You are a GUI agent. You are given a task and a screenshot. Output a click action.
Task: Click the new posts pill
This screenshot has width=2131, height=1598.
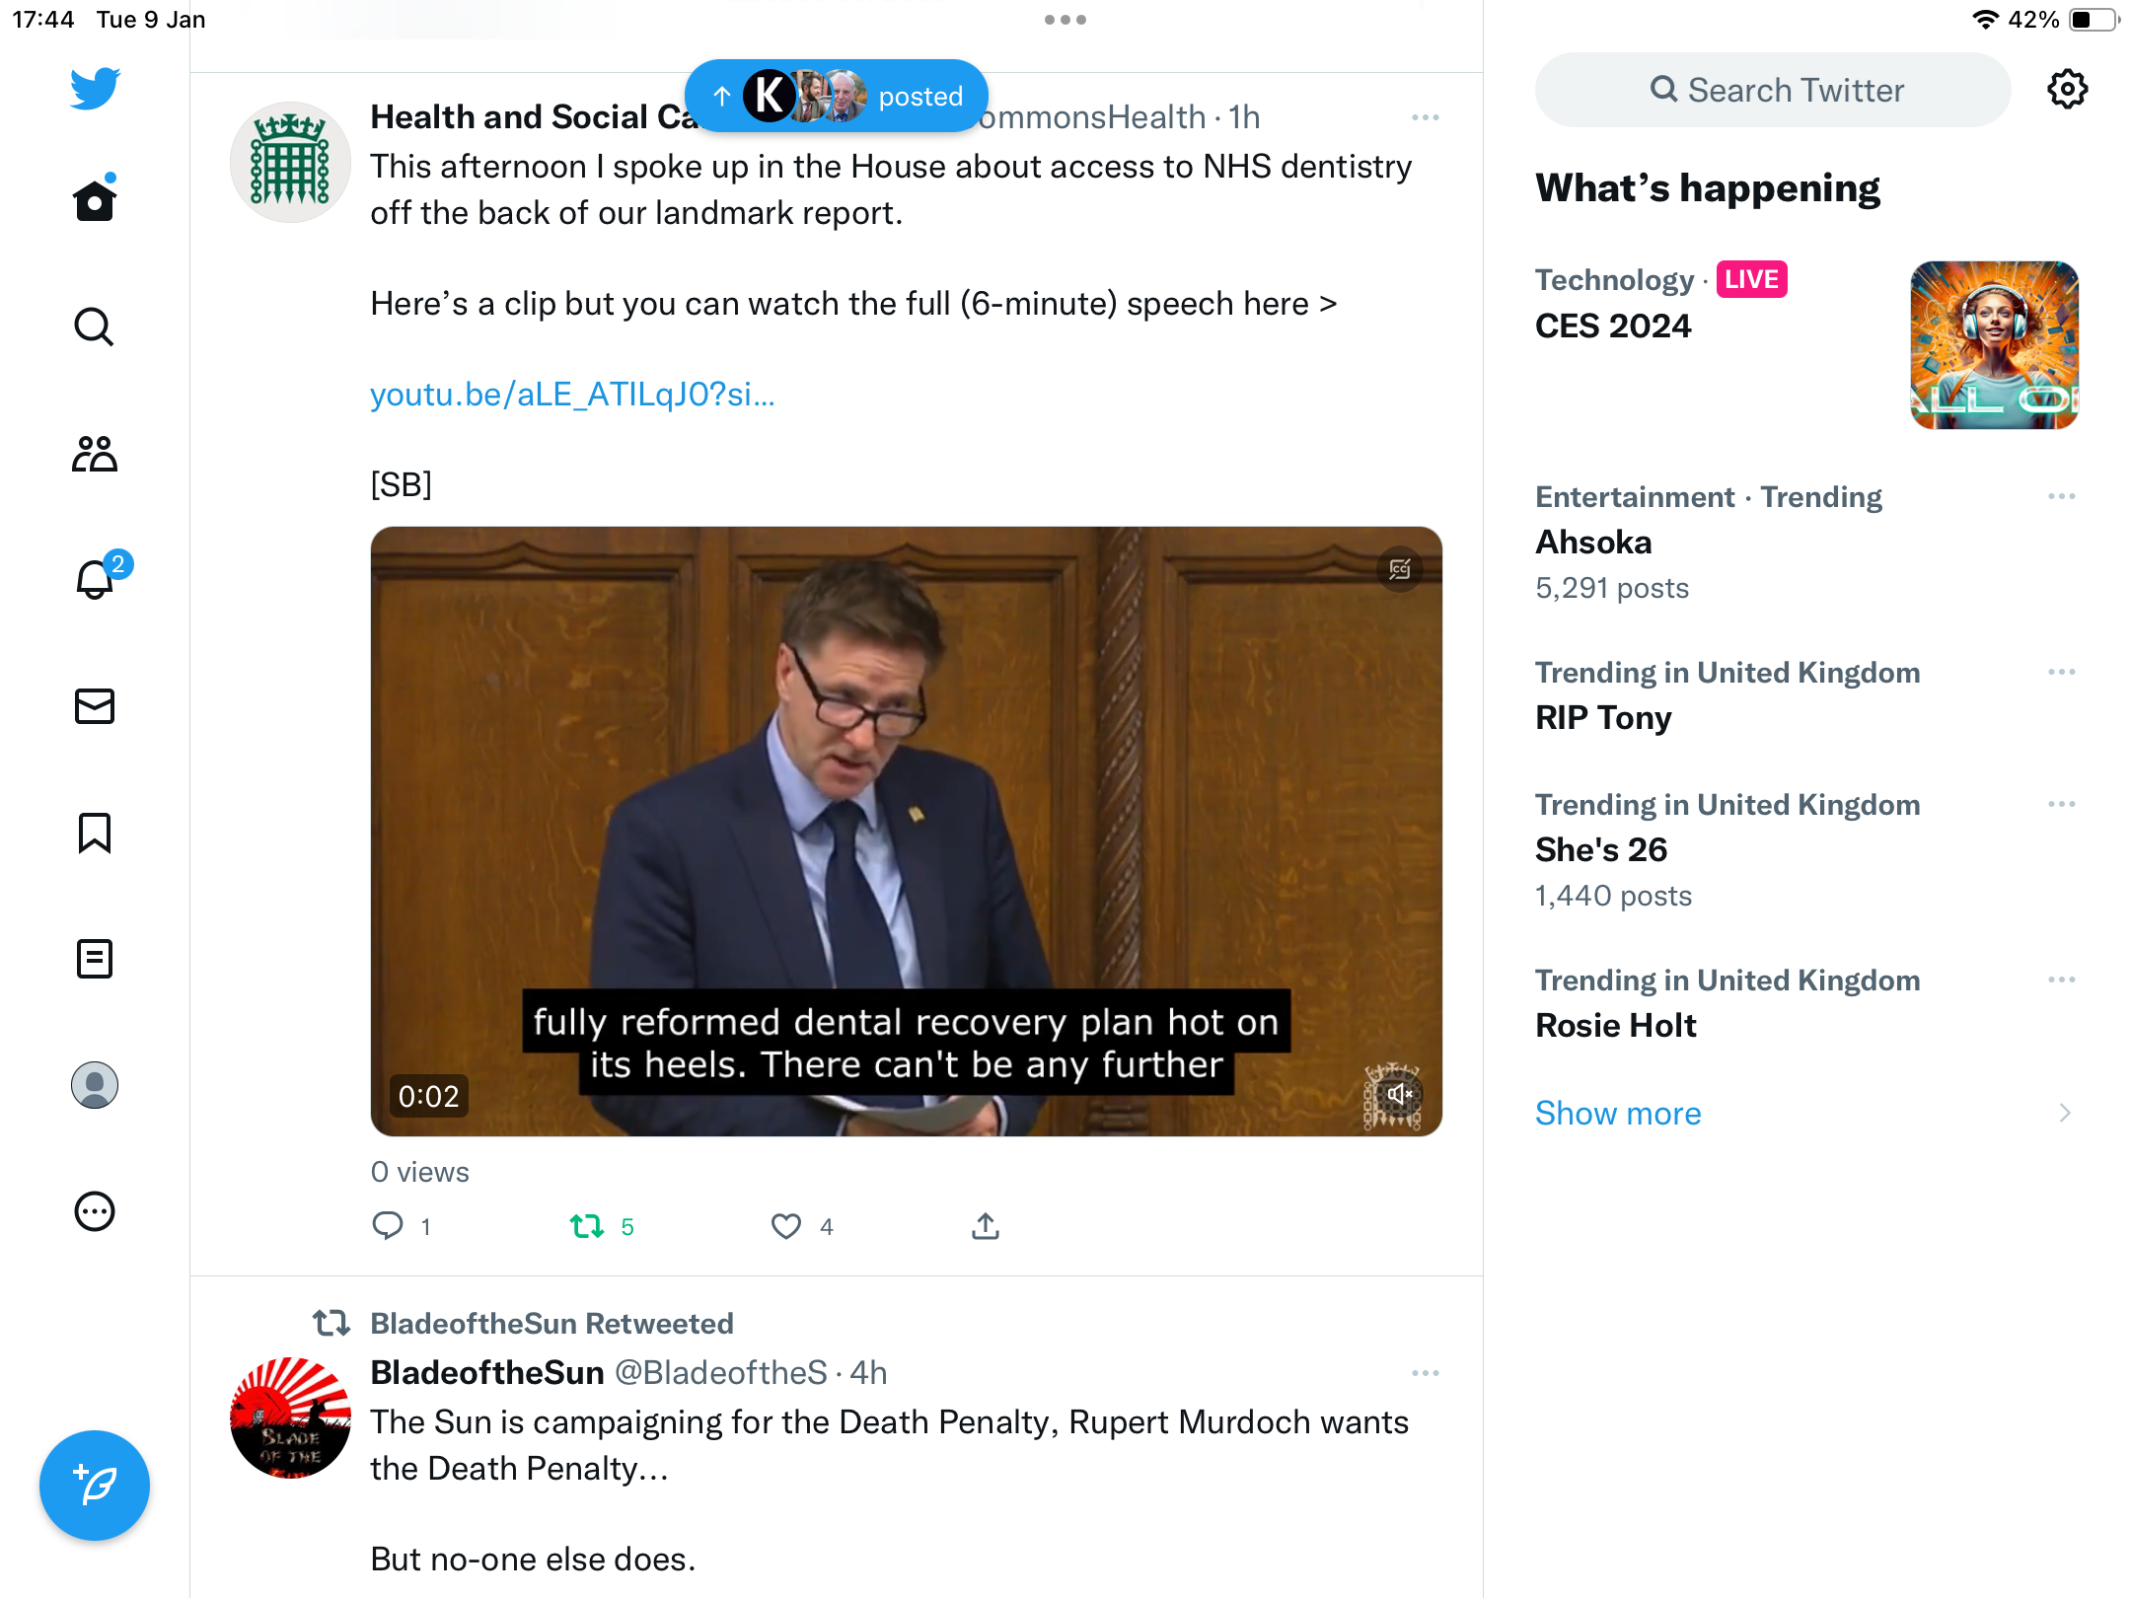tap(837, 96)
